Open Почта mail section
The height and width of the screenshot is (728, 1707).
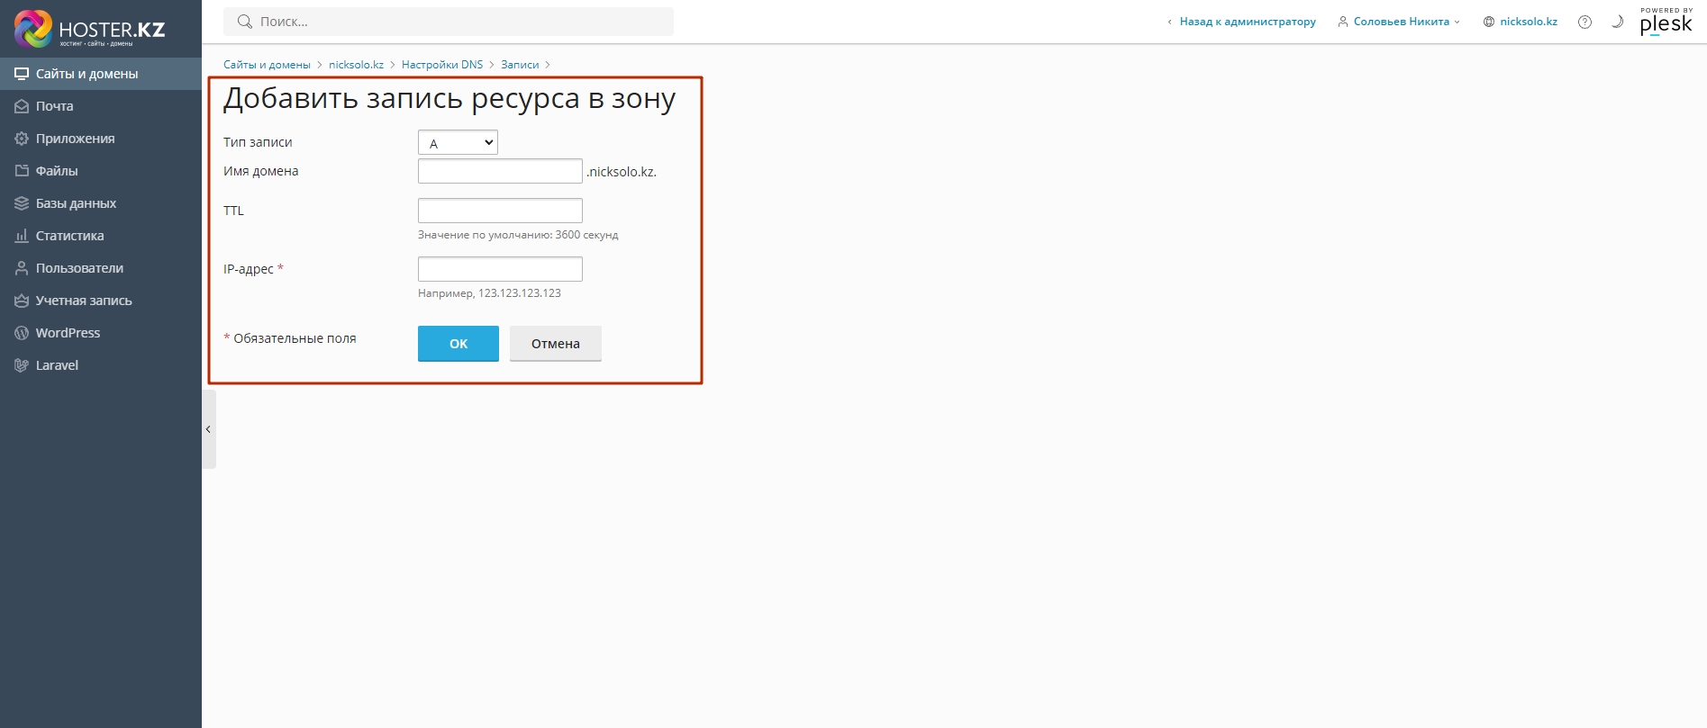(x=54, y=106)
